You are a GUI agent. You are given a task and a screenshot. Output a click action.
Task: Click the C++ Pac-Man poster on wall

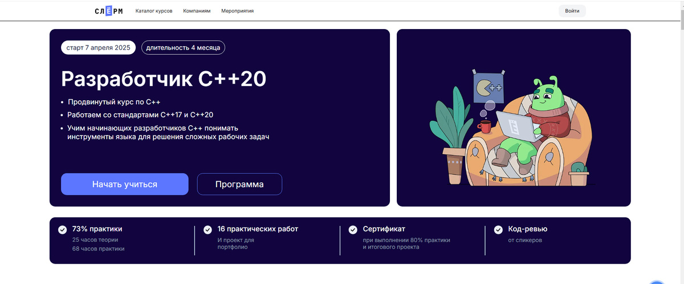pos(488,87)
